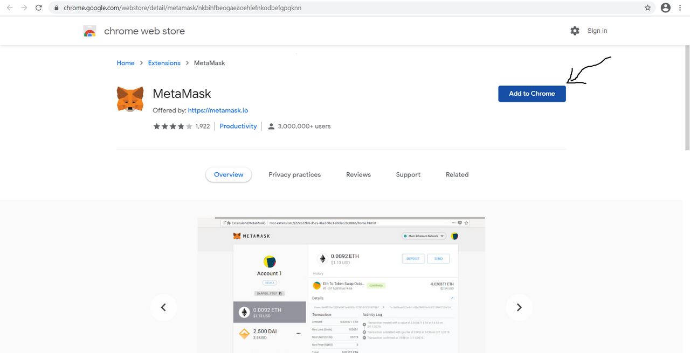The image size is (690, 353).
Task: Click the 3,000,000+ users text
Action: coord(304,126)
